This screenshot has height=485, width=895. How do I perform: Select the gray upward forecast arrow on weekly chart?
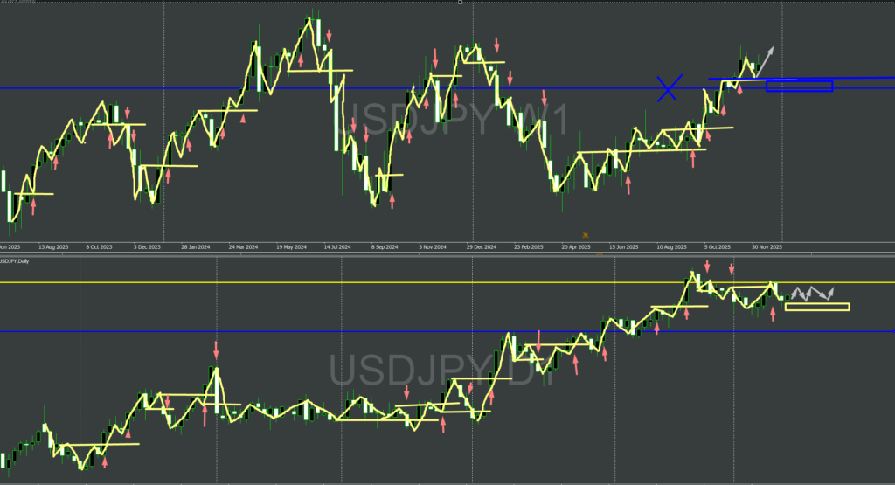pyautogui.click(x=766, y=59)
